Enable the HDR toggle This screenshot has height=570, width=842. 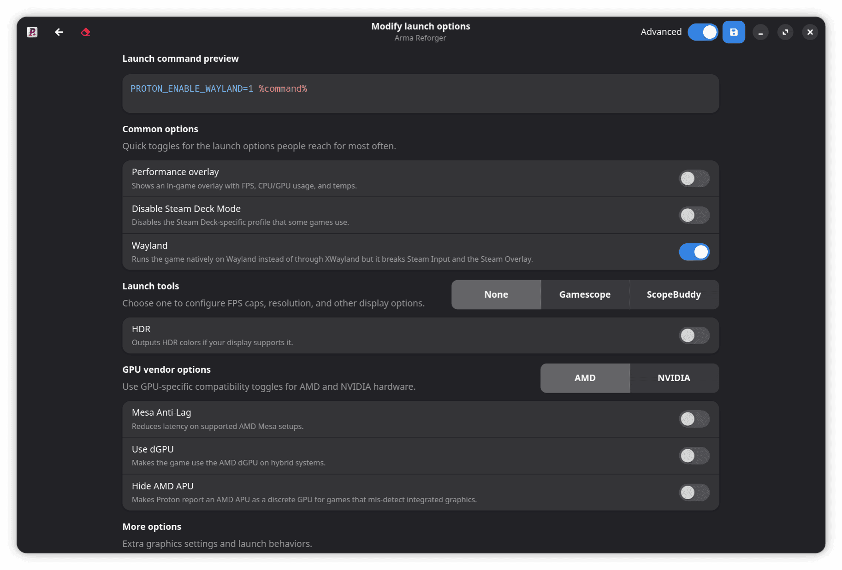click(694, 335)
